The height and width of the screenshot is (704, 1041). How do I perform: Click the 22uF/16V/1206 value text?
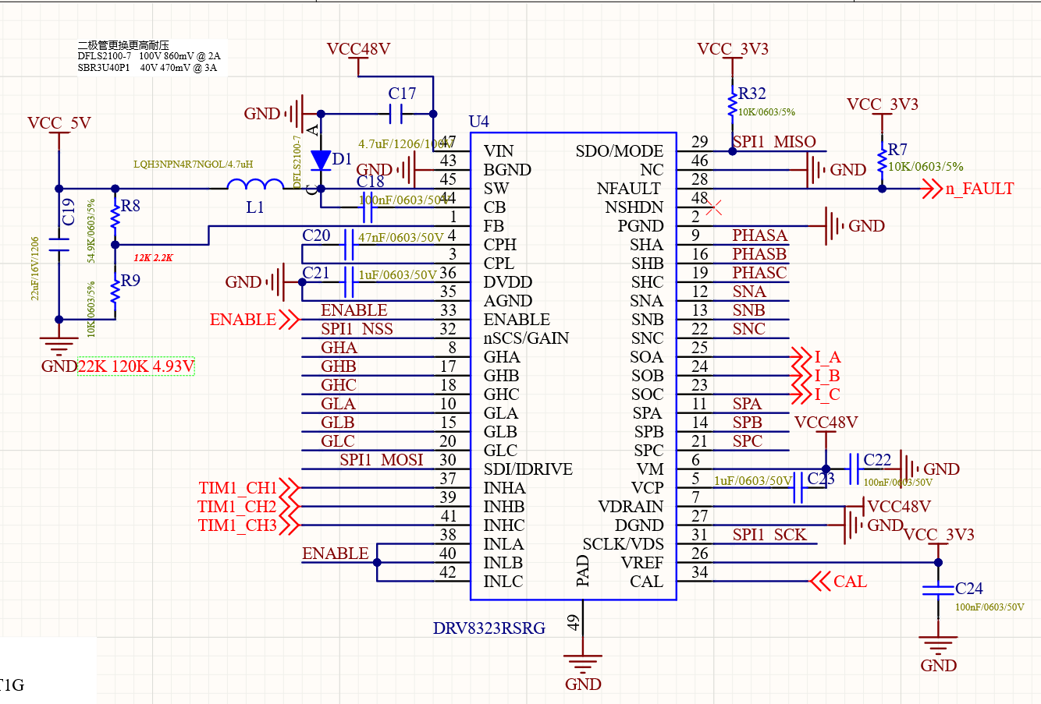tap(35, 268)
